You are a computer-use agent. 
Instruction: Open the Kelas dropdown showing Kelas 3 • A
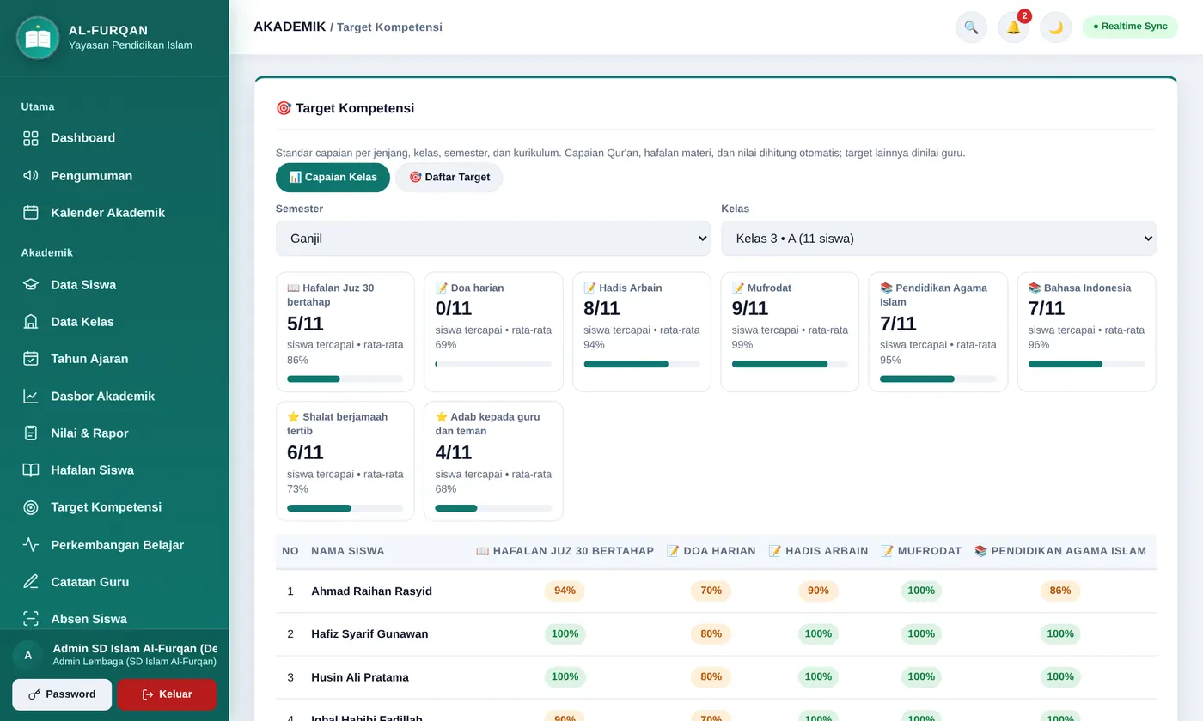(x=938, y=239)
